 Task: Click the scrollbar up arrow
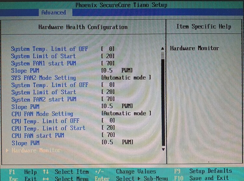point(163,49)
